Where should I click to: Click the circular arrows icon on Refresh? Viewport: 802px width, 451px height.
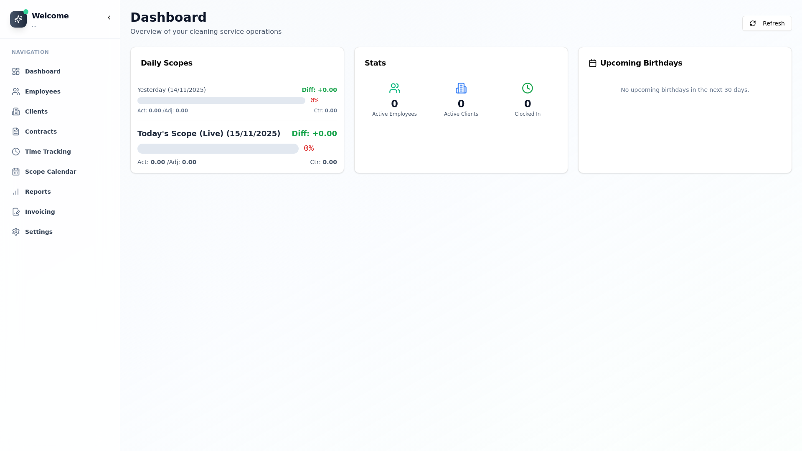pyautogui.click(x=753, y=23)
